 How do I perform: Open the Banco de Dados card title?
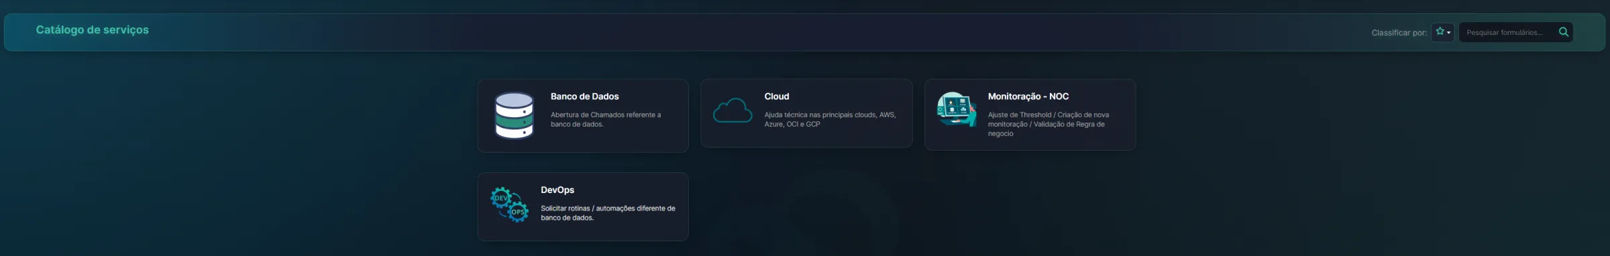coord(584,97)
